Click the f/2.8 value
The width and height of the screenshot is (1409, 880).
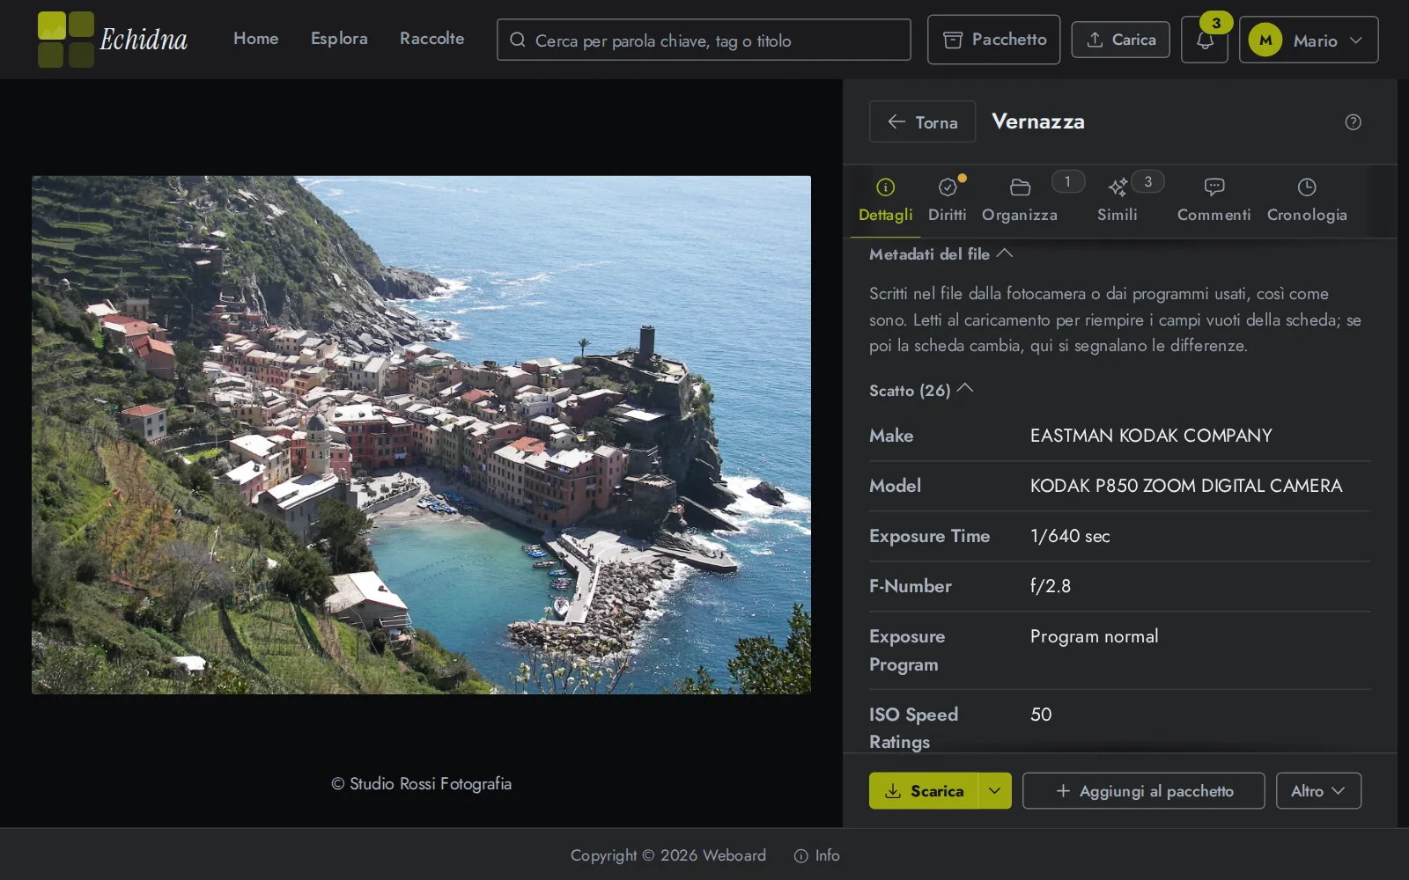pos(1051,586)
